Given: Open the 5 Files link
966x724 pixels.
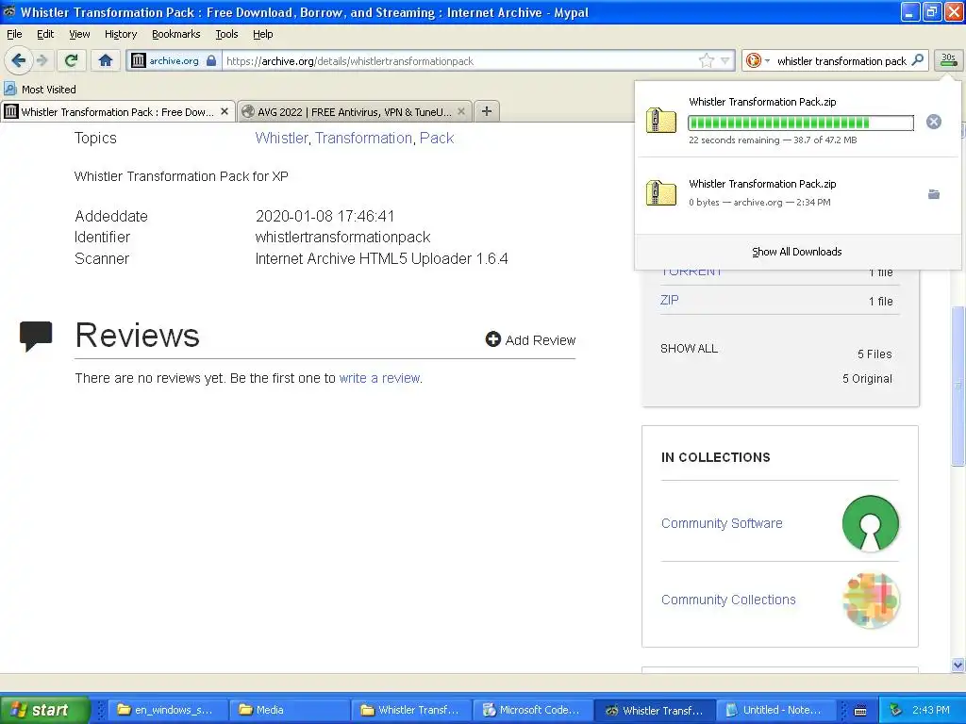Looking at the screenshot, I should coord(874,354).
